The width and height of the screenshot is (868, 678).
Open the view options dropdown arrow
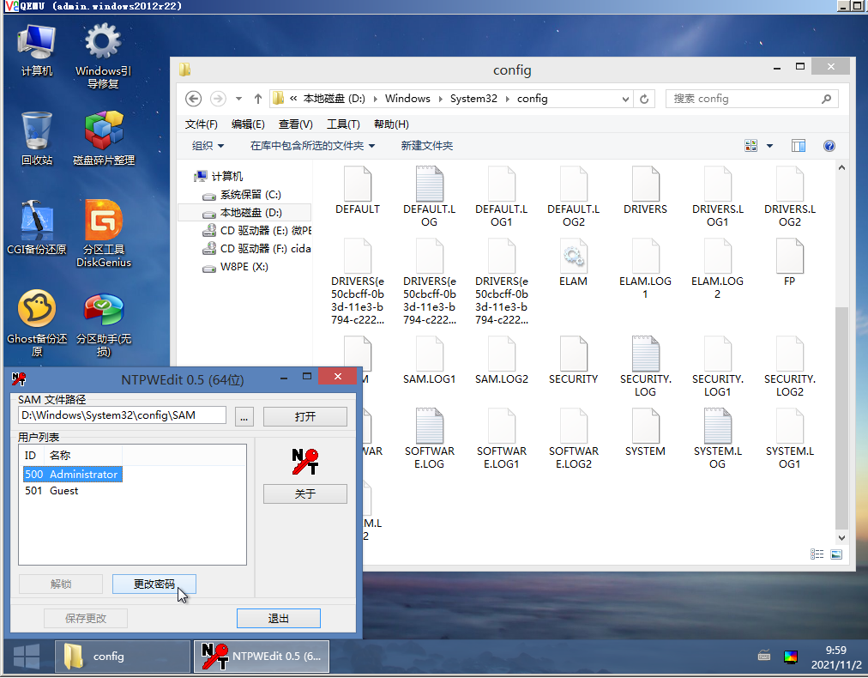coord(769,146)
